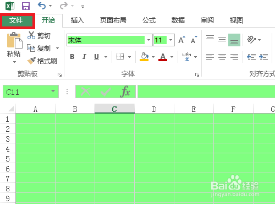Decrease font size with small A
The image size is (275, 204).
(194, 40)
